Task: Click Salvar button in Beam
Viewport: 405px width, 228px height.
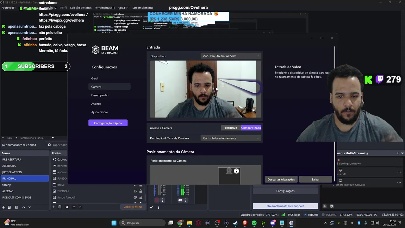Action: pyautogui.click(x=315, y=180)
